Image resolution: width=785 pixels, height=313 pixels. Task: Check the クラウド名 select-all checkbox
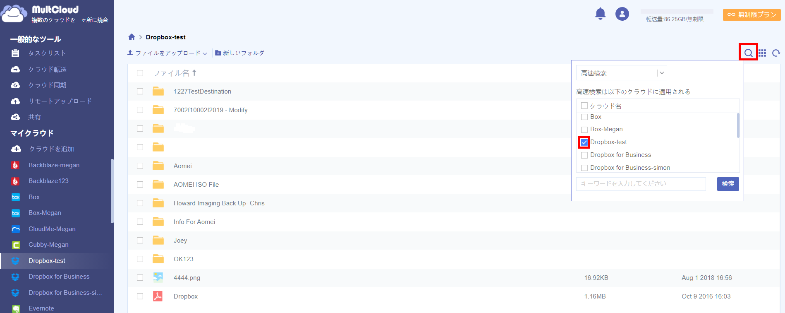584,106
